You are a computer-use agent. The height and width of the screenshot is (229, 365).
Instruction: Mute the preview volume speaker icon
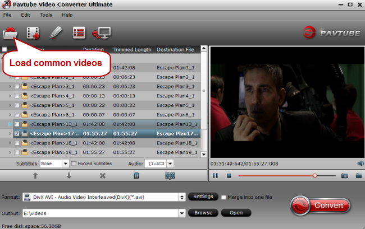click(361, 163)
